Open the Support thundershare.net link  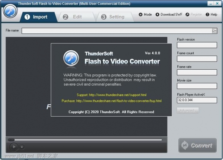tap(111, 95)
